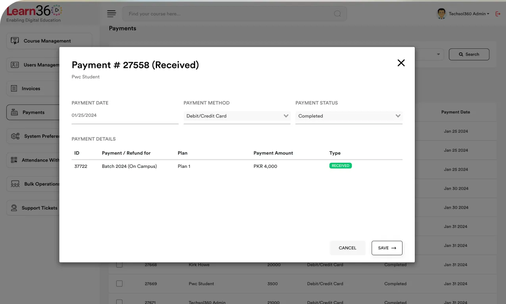Click the Course Management sidebar icon

point(15,41)
